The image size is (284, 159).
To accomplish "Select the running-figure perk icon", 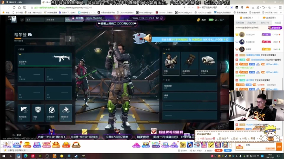I will click(52, 113).
